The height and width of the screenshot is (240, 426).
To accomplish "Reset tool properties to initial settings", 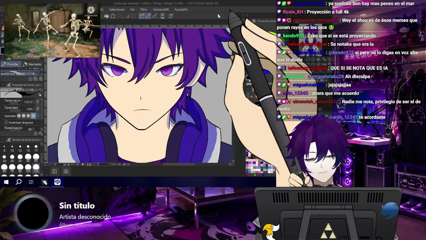I will tap(36, 134).
